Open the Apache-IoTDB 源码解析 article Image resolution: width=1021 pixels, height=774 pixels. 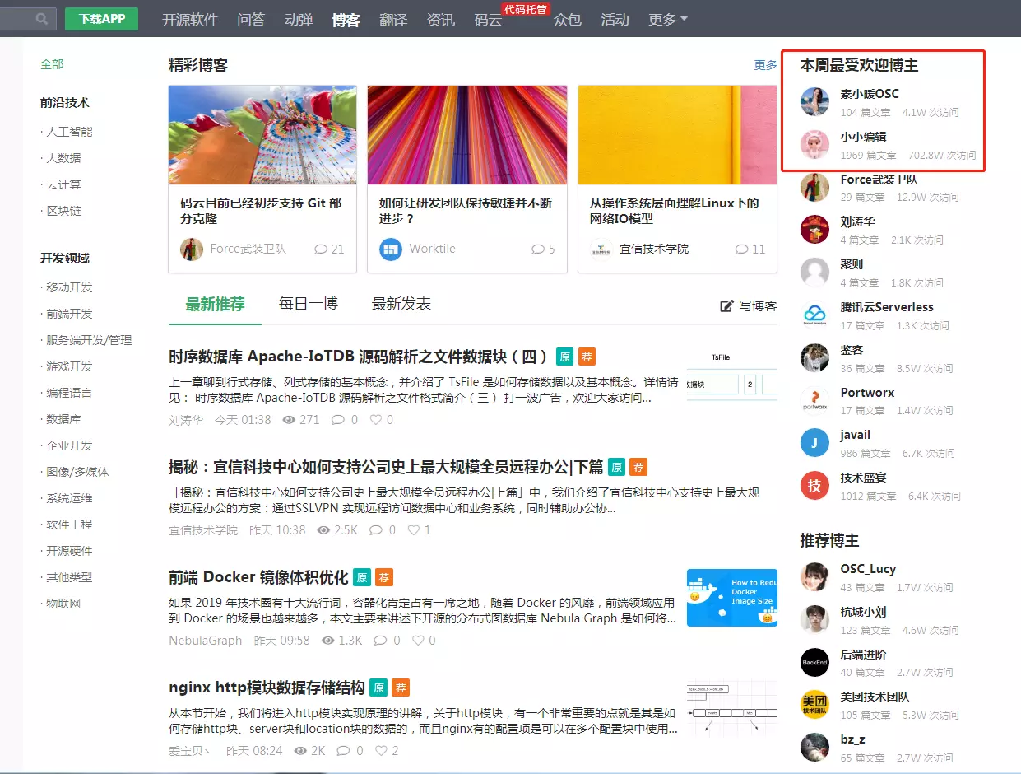[358, 357]
